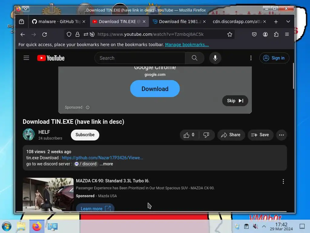Screen dimensions: 310x233
Task: Click the blue ad Download button
Action: pyautogui.click(x=155, y=89)
